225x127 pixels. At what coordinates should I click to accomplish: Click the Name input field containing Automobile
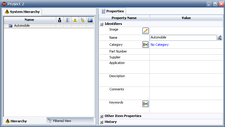[183, 38]
